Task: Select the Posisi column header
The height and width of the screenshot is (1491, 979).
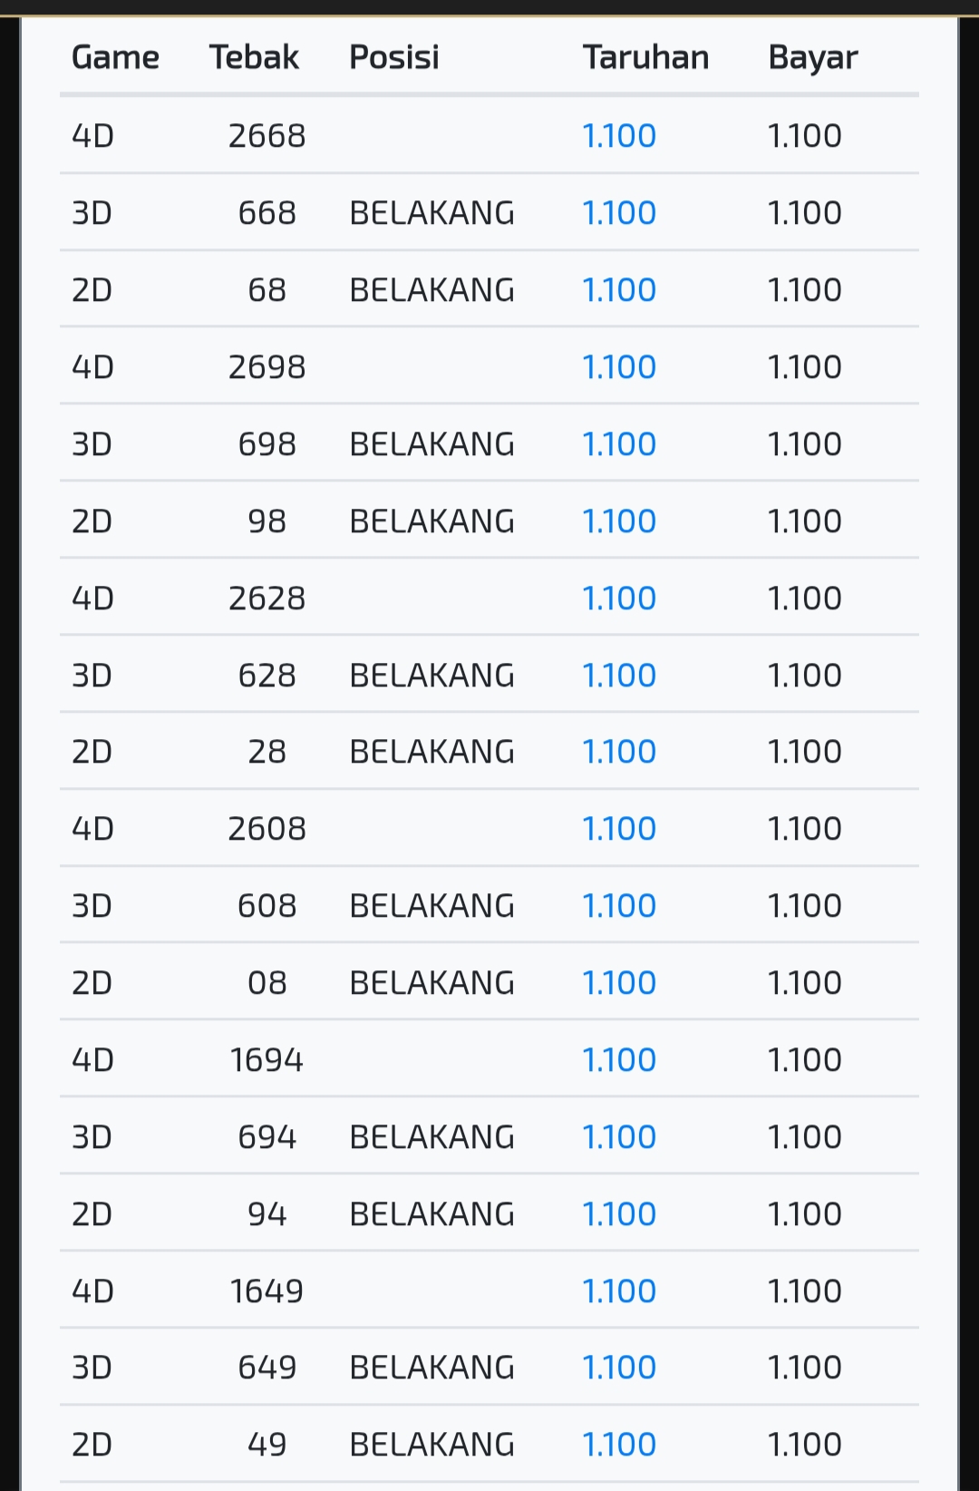Action: (393, 57)
